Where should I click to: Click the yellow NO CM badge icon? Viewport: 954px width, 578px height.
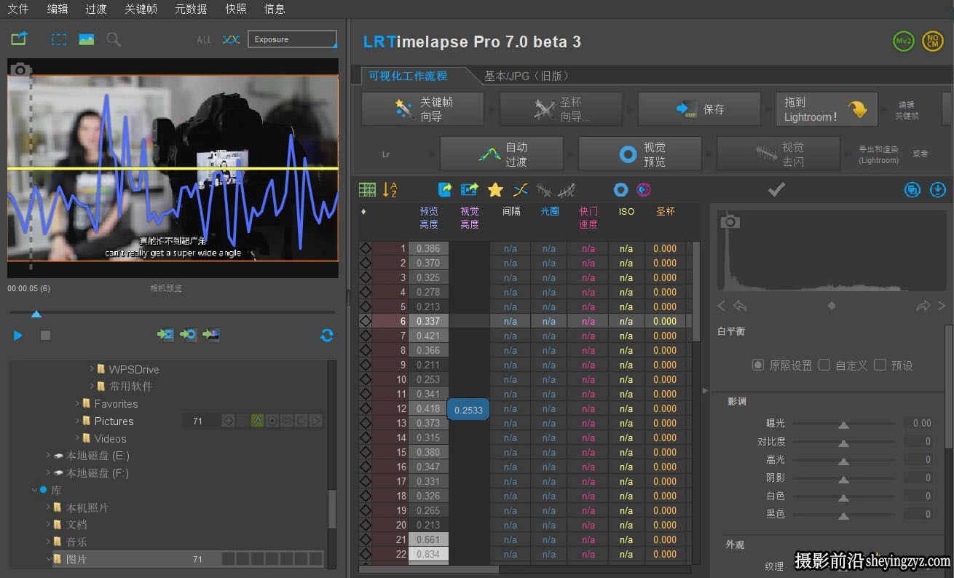point(932,41)
